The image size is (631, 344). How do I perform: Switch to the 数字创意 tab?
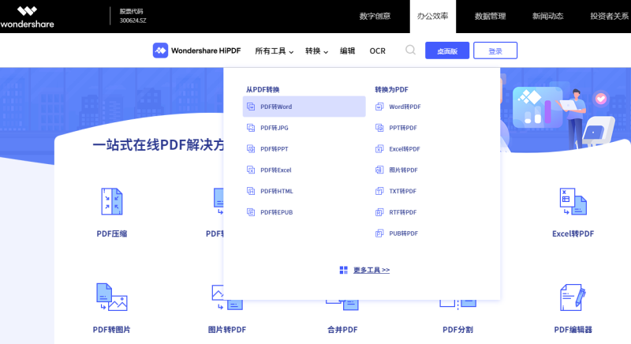[x=375, y=17]
